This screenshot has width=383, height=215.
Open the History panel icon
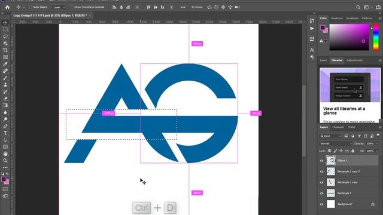click(312, 21)
